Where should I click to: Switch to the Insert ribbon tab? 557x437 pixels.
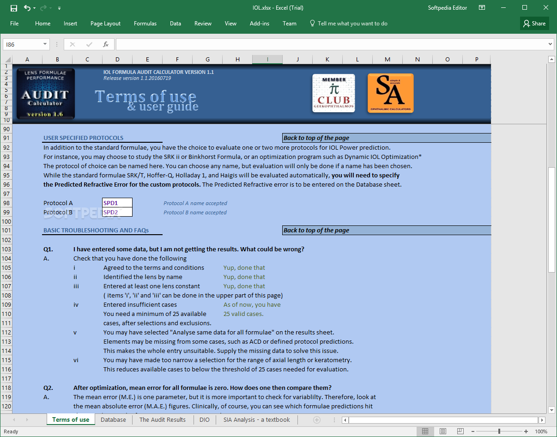point(71,24)
